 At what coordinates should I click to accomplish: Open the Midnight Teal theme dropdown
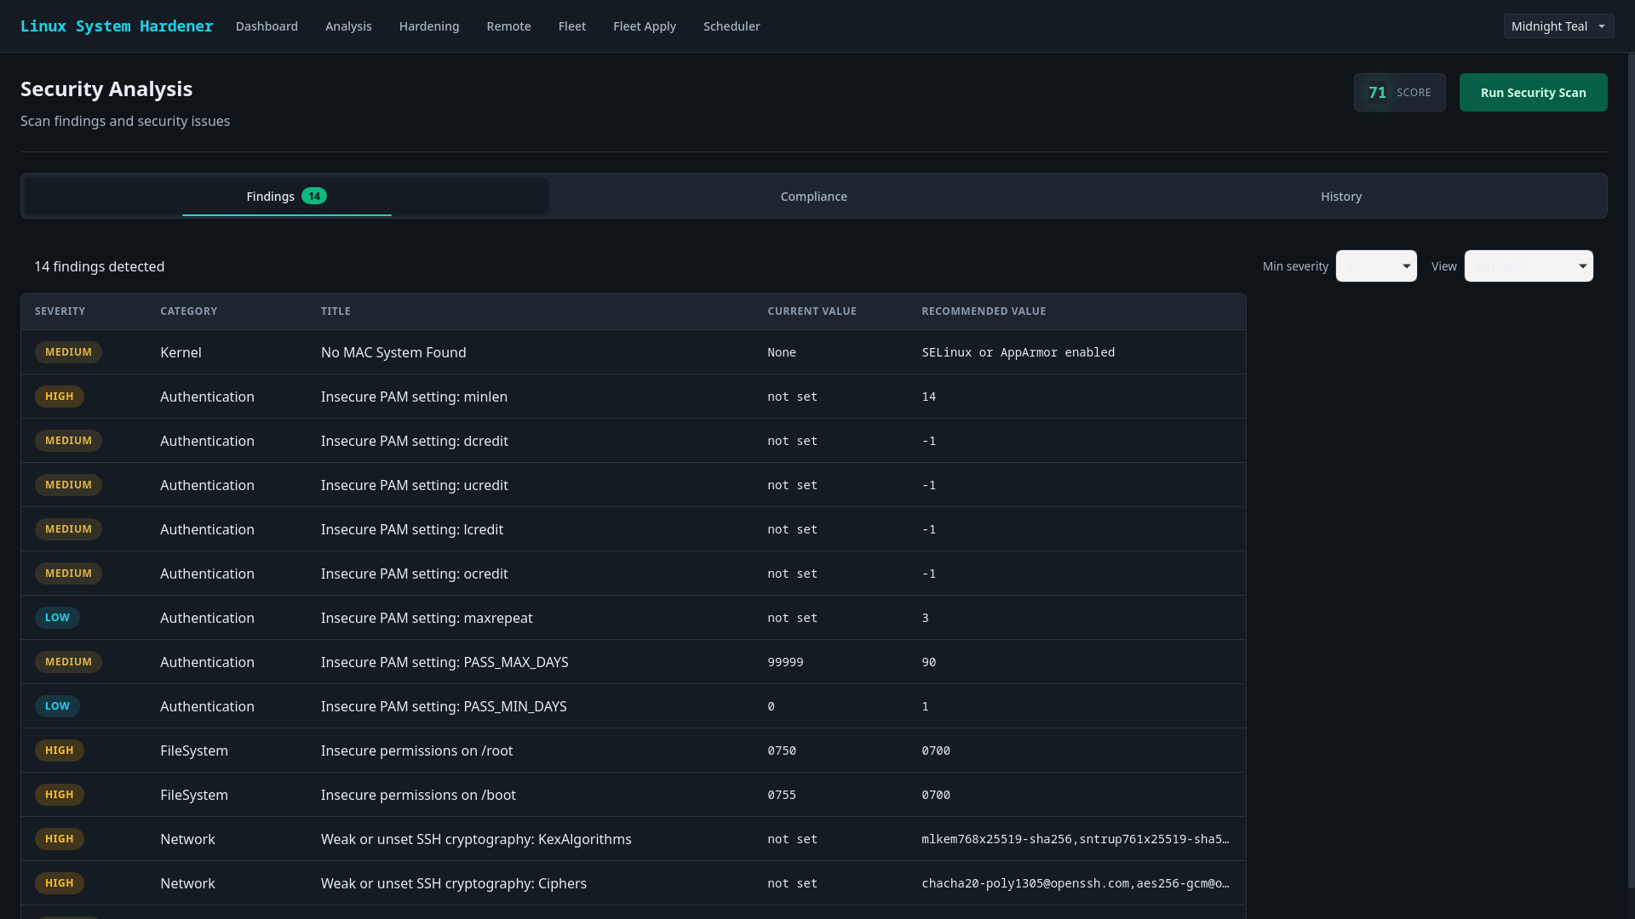point(1558,26)
